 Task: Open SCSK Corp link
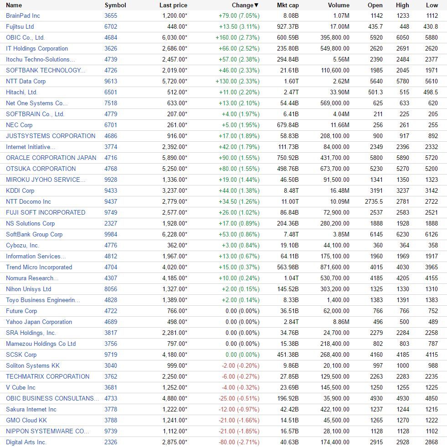click(21, 355)
